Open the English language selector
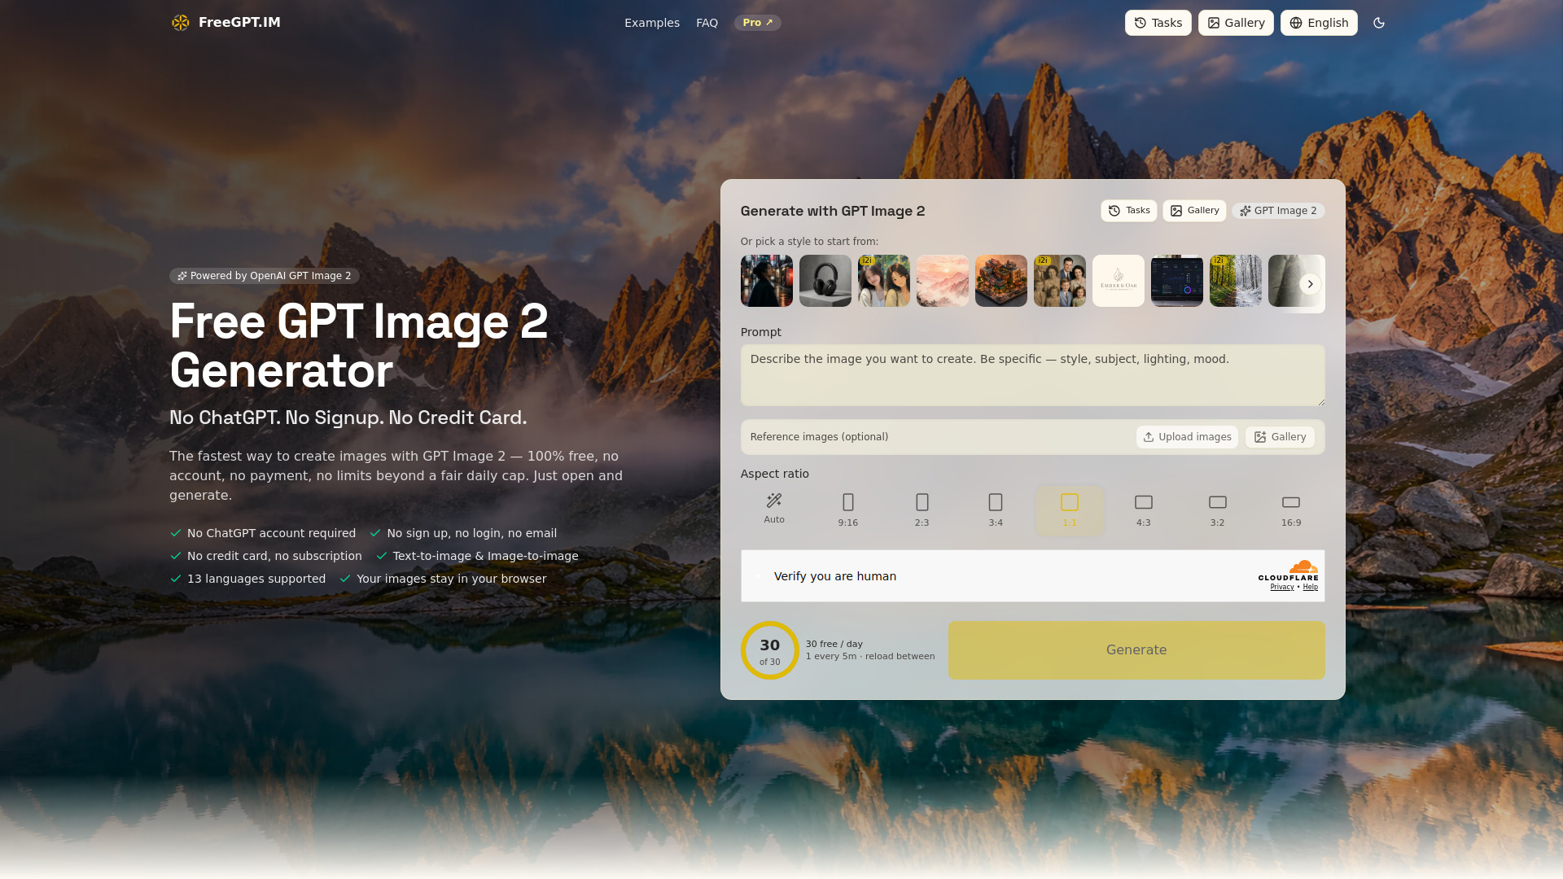1563x879 pixels. point(1319,23)
